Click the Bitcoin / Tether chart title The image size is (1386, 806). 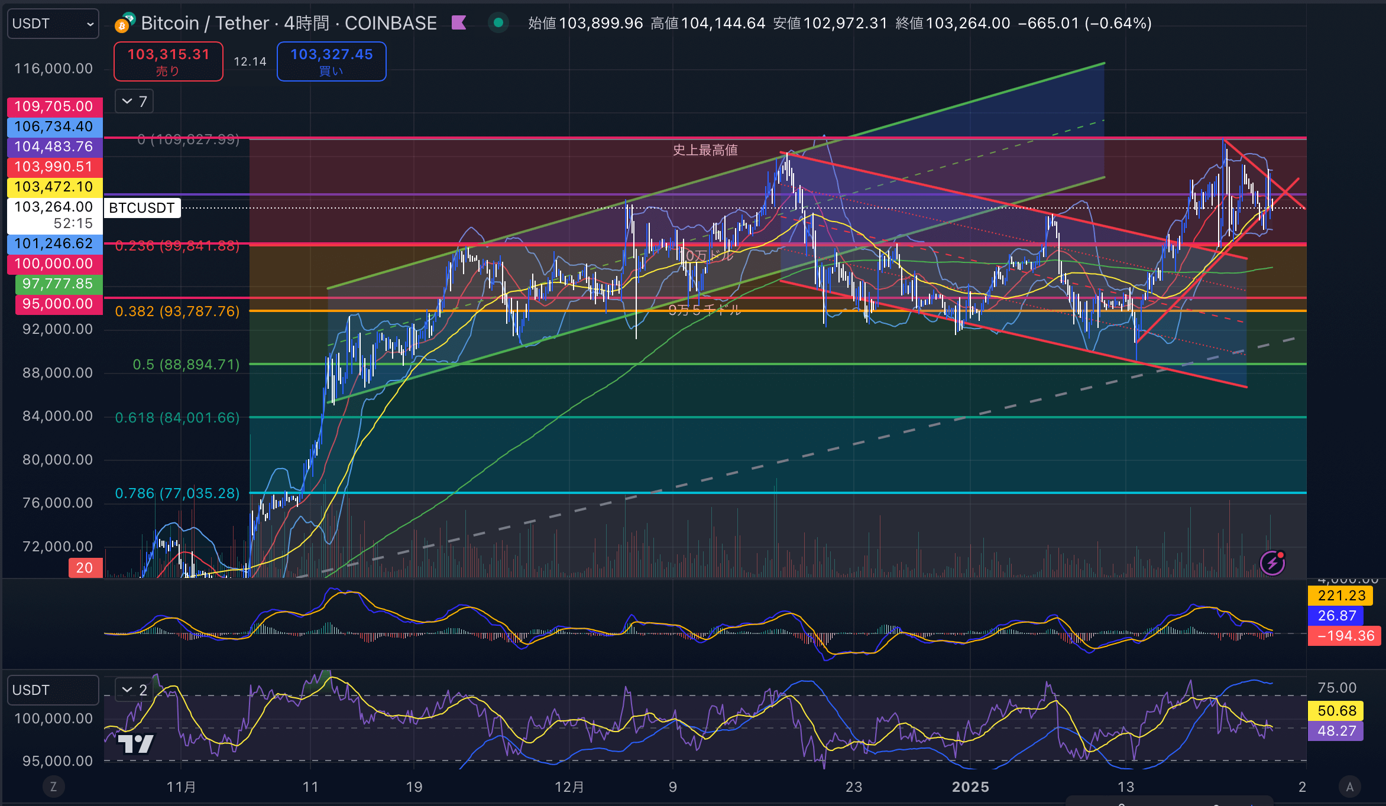[289, 23]
